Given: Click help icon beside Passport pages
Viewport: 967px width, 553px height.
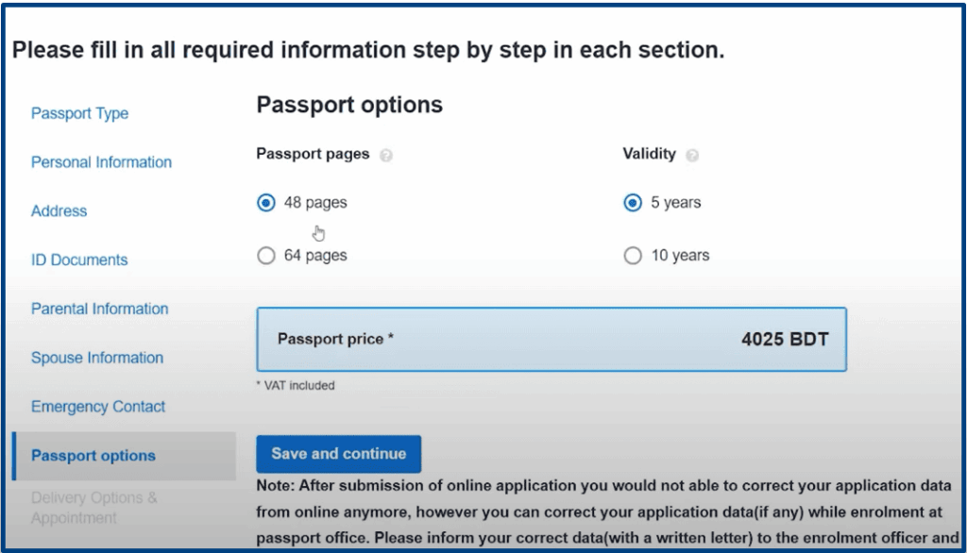Looking at the screenshot, I should (x=385, y=156).
